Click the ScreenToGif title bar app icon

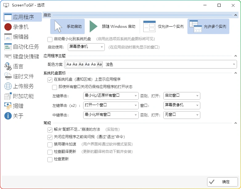click(x=6, y=5)
